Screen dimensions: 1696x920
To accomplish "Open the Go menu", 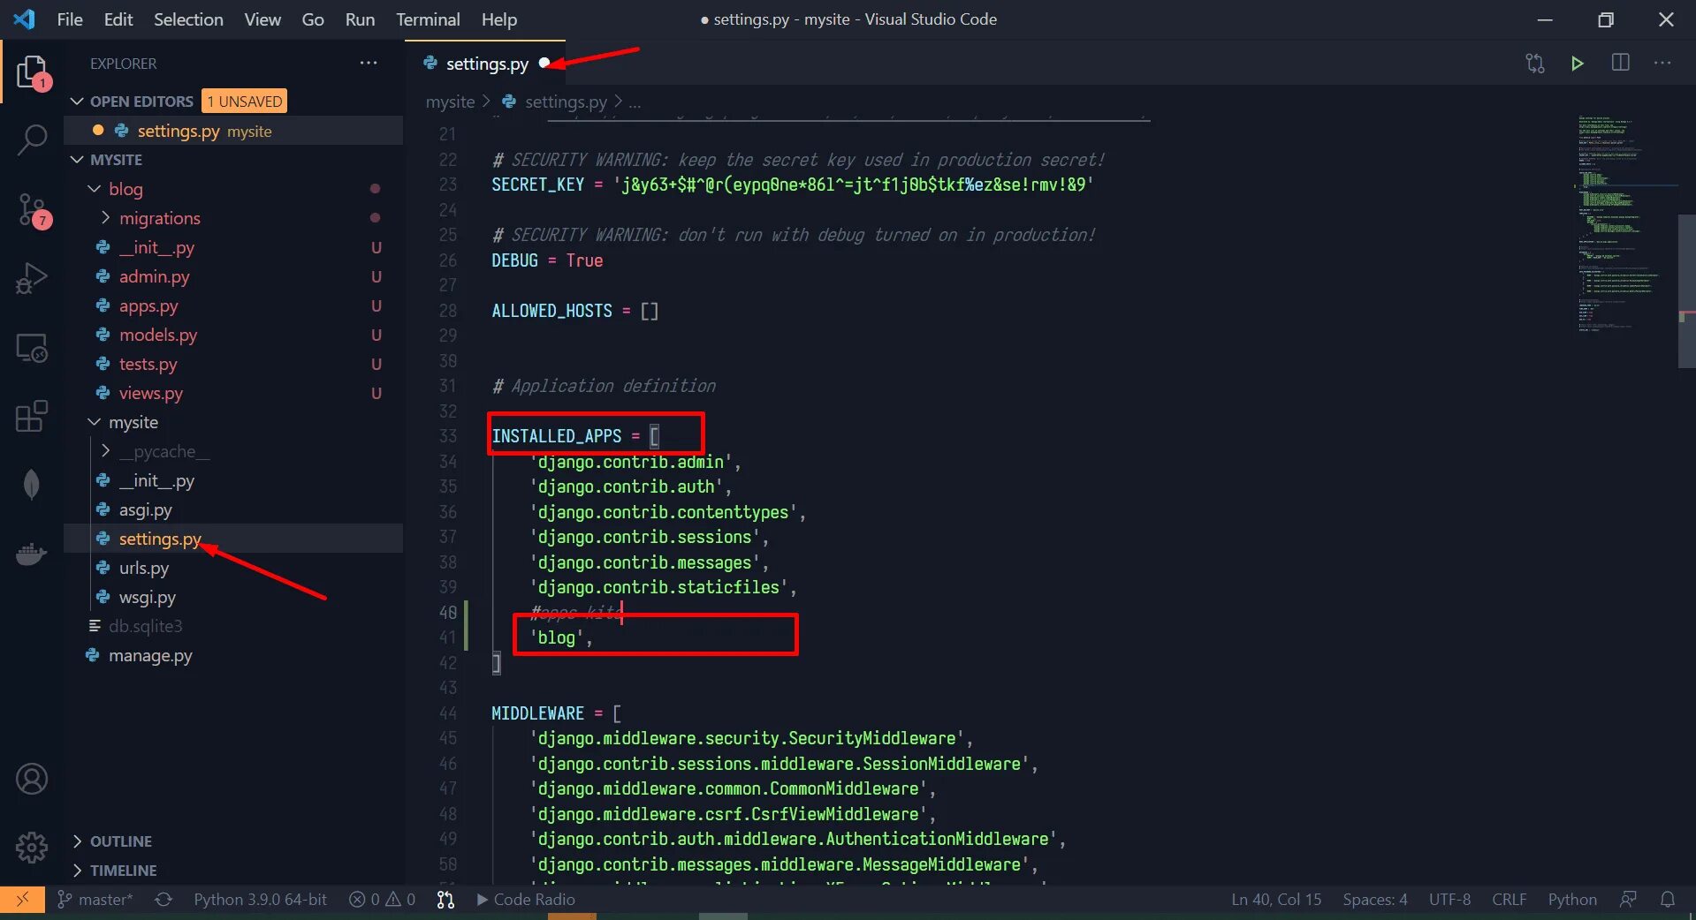I will point(313,19).
